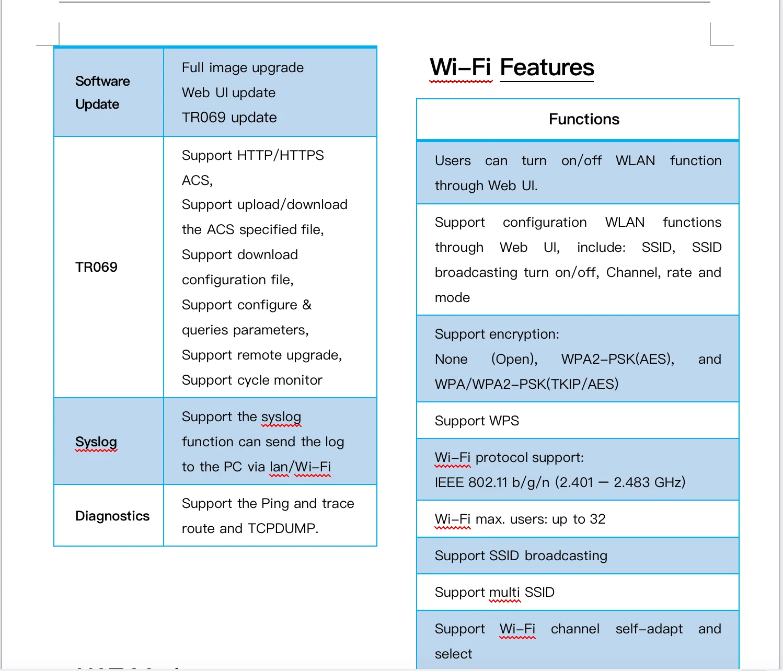
Task: Click the "through Web UI." line
Action: pyautogui.click(x=486, y=186)
